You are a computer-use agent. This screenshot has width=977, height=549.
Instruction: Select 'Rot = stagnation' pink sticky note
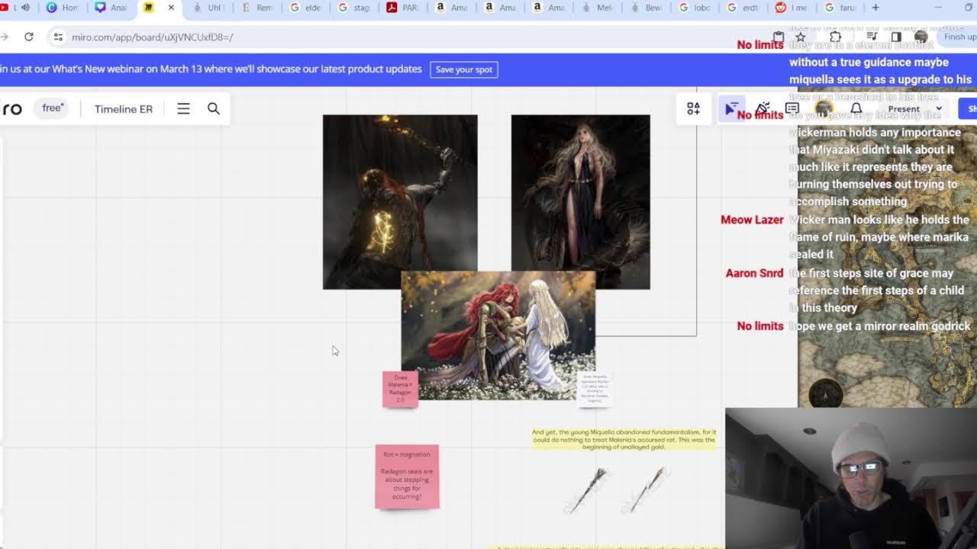407,477
